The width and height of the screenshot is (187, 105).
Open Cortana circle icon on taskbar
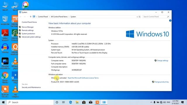pyautogui.click(x=57, y=102)
